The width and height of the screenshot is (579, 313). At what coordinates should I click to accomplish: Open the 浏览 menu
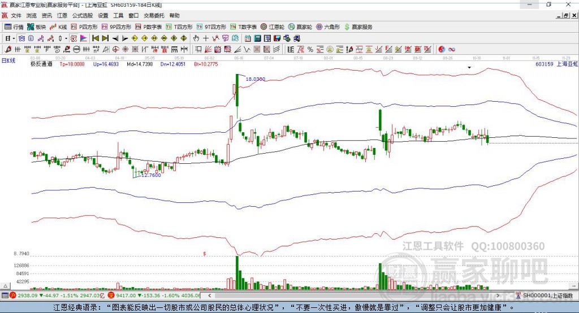pos(32,15)
